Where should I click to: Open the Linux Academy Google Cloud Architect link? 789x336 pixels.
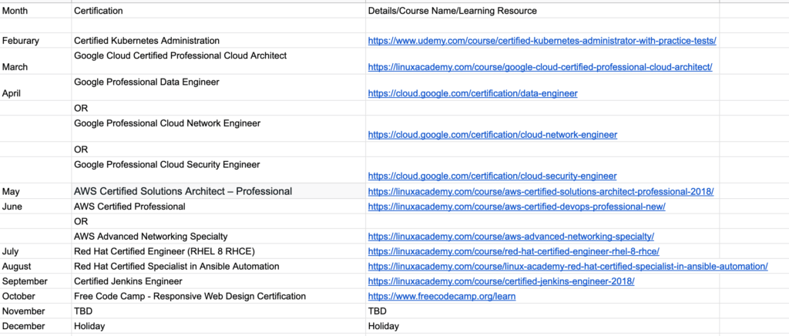[540, 67]
